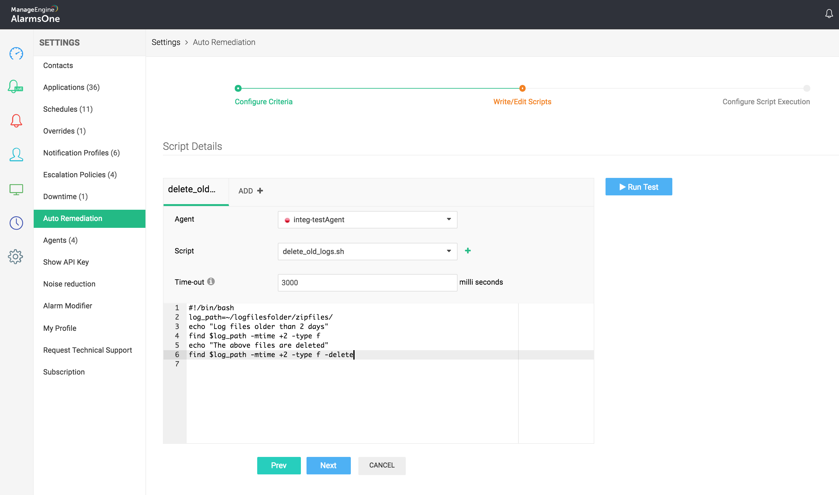
Task: Click the notification bell in top bar
Action: point(829,14)
